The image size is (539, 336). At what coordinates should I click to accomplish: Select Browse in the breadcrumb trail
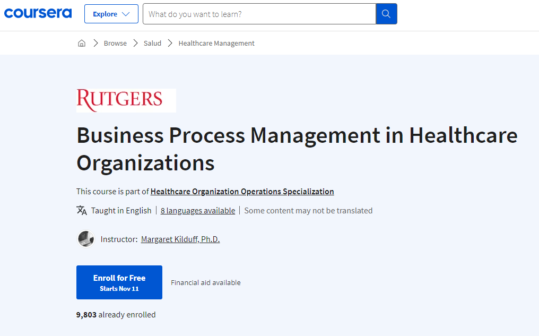click(115, 43)
